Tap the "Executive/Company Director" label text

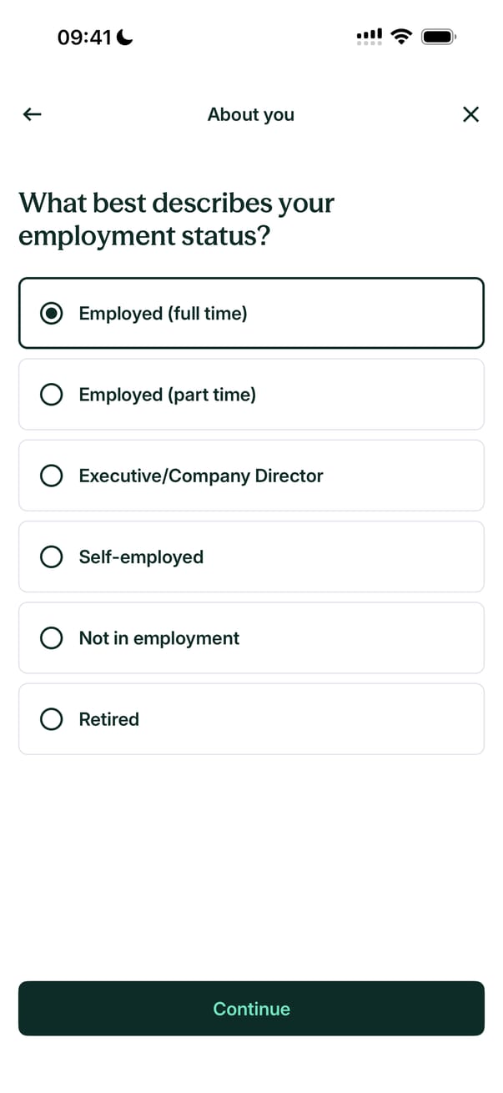click(x=201, y=476)
